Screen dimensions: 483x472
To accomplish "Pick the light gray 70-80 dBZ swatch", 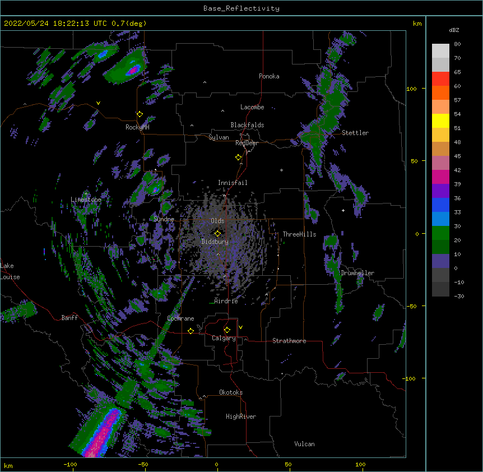I will tap(440, 51).
